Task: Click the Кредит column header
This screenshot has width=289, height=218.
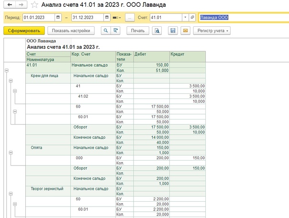Action: click(188, 56)
